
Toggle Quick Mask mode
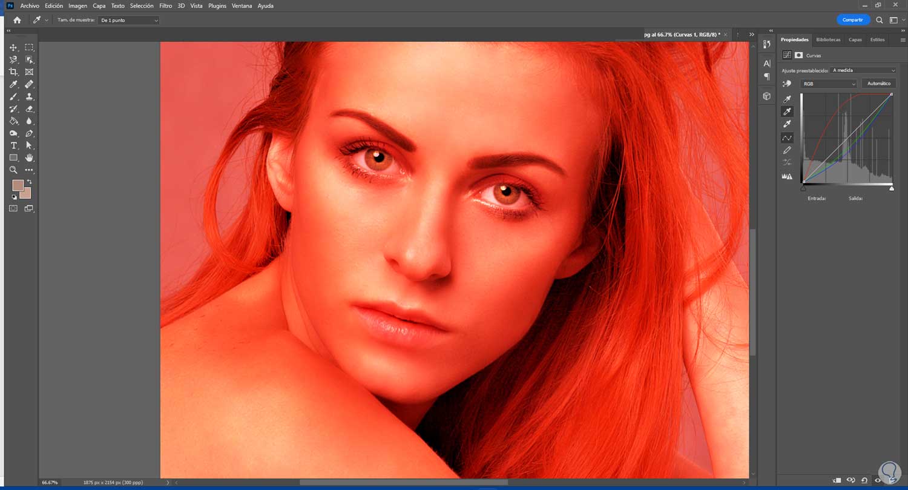pyautogui.click(x=13, y=208)
